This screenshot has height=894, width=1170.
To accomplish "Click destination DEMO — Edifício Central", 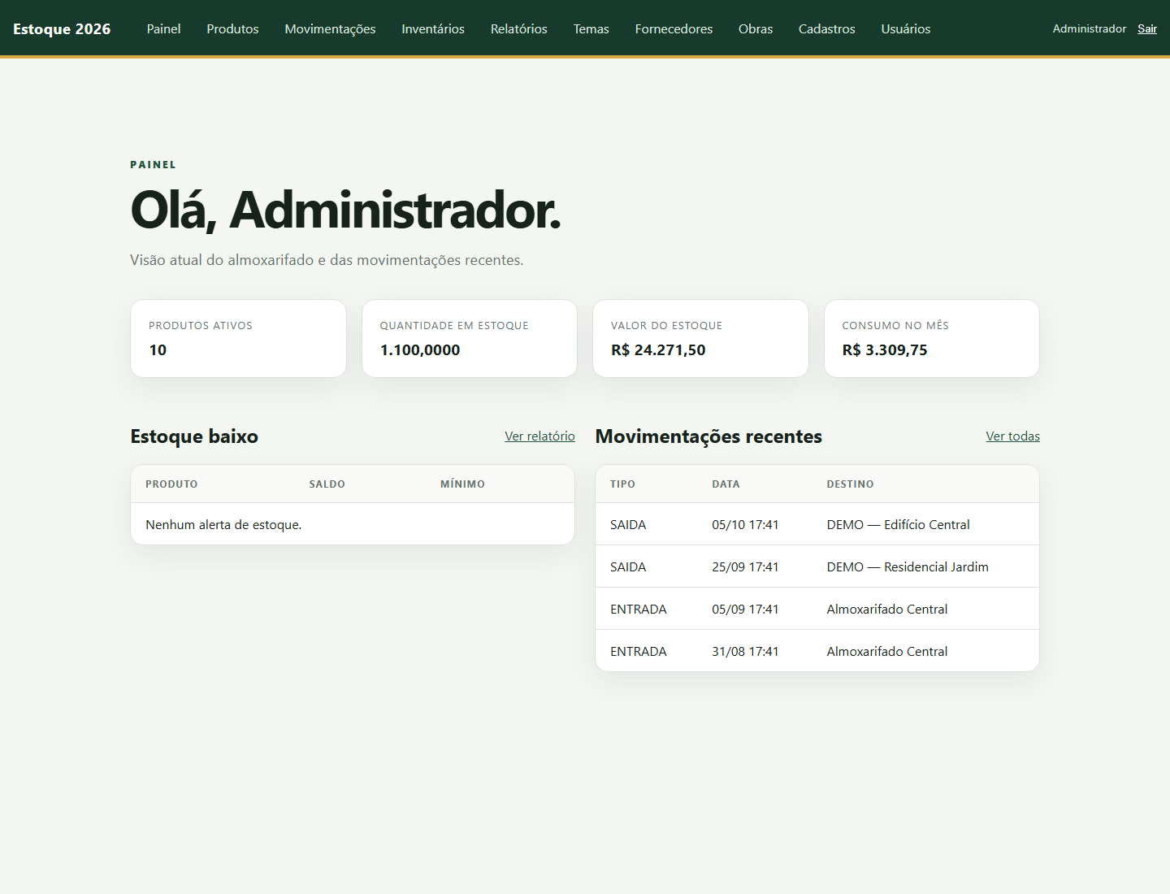I will click(x=898, y=525).
